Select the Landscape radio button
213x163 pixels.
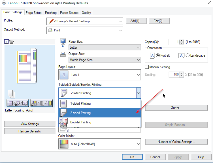(188, 55)
